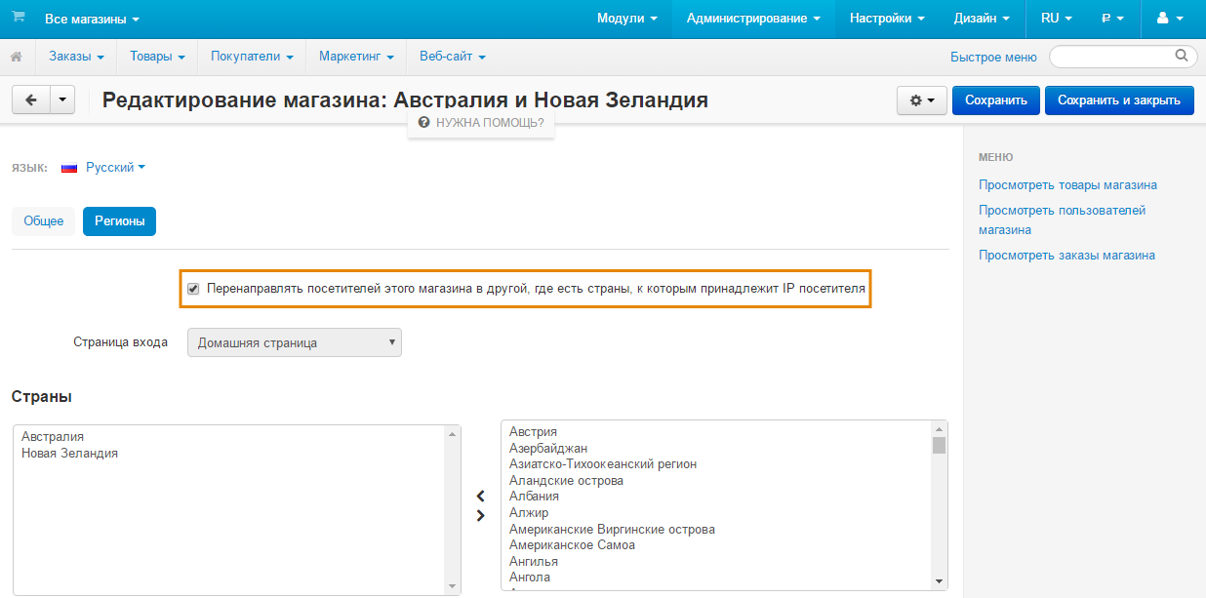This screenshot has height=598, width=1206.
Task: Select Аландские острова in list
Action: [x=566, y=480]
